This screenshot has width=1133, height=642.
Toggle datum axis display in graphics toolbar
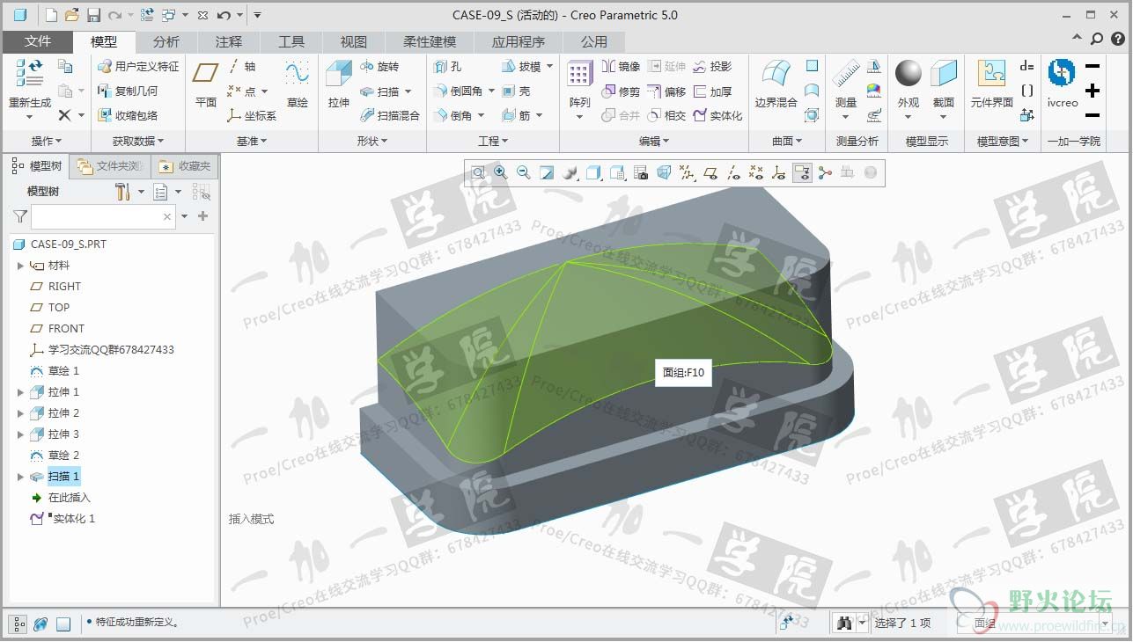click(x=733, y=172)
